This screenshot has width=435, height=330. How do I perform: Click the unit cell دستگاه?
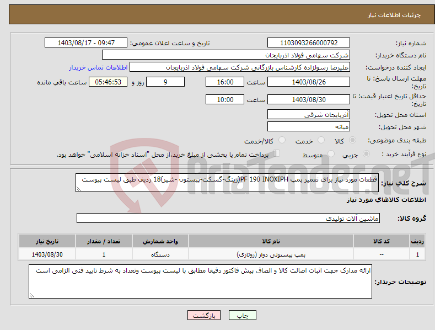click(x=160, y=254)
